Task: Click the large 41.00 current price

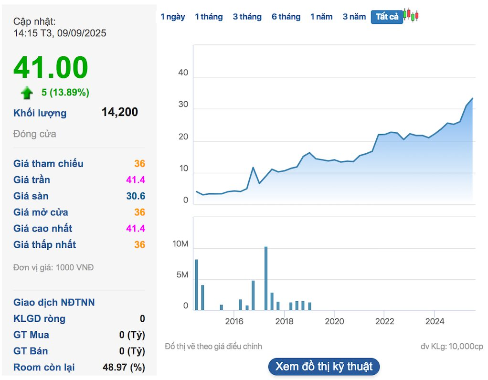Action: point(51,67)
